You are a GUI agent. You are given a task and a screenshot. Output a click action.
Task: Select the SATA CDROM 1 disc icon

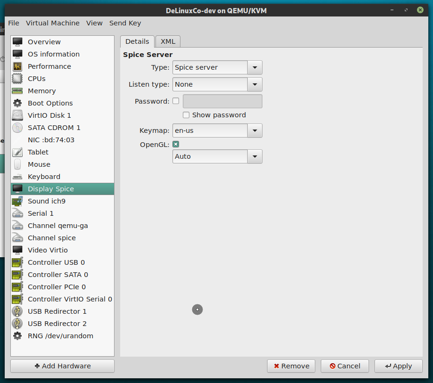pos(17,127)
